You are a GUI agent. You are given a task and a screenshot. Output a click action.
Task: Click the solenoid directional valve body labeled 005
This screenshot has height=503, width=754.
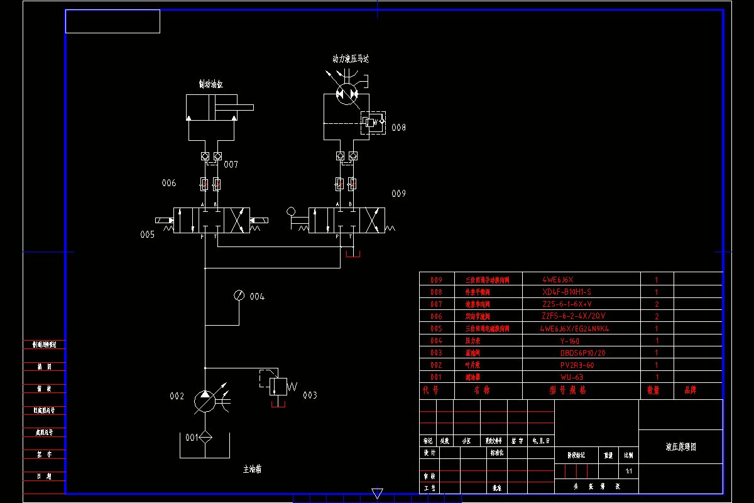[212, 220]
